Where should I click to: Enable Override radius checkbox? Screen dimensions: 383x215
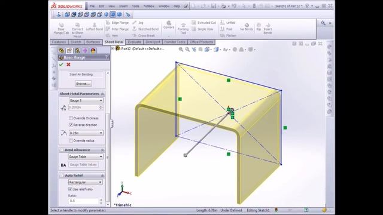(71, 141)
